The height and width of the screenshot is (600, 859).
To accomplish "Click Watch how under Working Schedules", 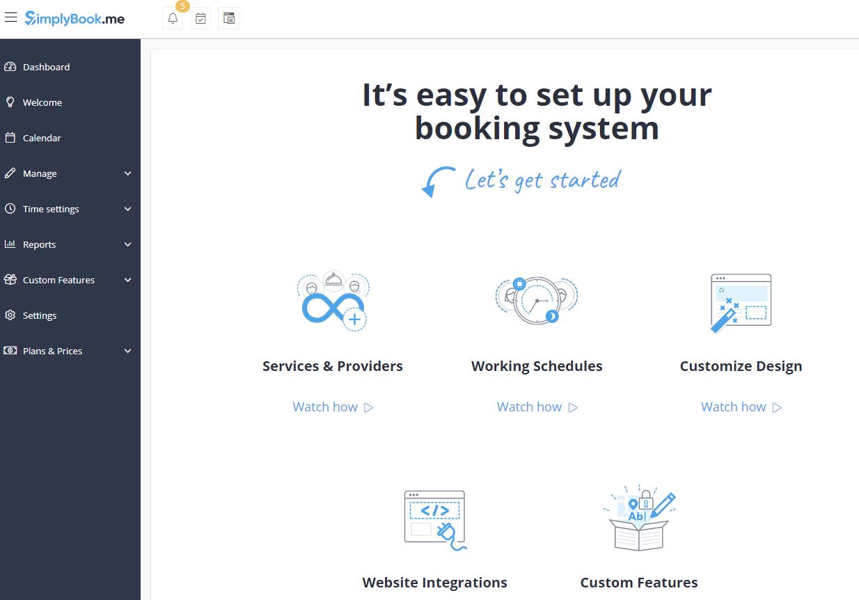I will 537,407.
